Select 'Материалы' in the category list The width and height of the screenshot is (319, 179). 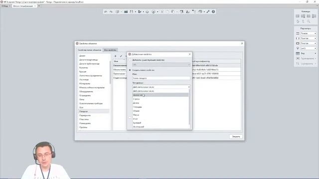(x=94, y=84)
